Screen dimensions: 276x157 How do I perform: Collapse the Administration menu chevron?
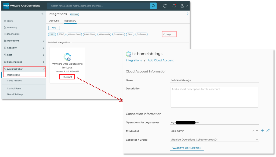point(44,69)
